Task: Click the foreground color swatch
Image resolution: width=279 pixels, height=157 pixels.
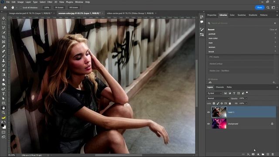Action: 3,126
